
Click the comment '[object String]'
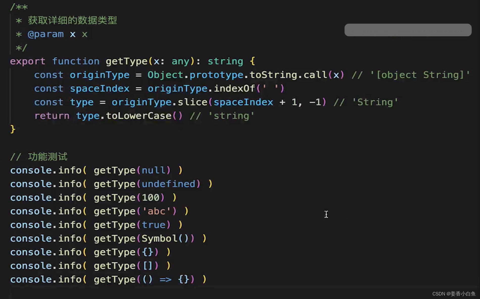pyautogui.click(x=420, y=75)
